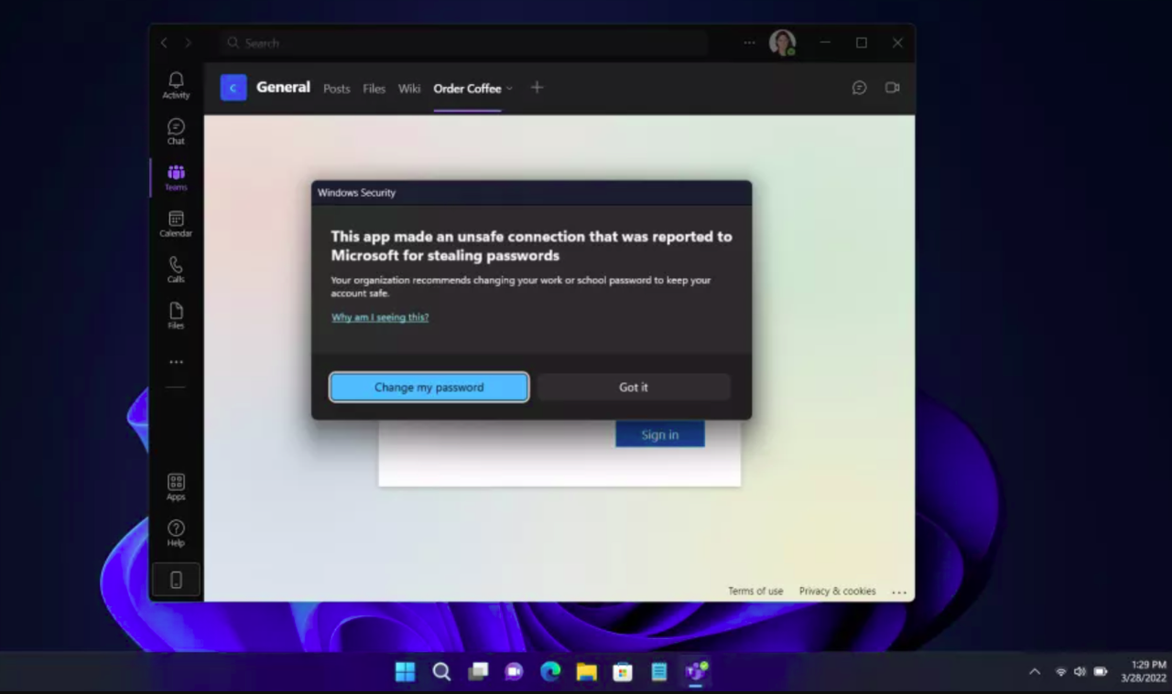Click the General channel title
This screenshot has height=694, width=1172.
click(x=283, y=87)
